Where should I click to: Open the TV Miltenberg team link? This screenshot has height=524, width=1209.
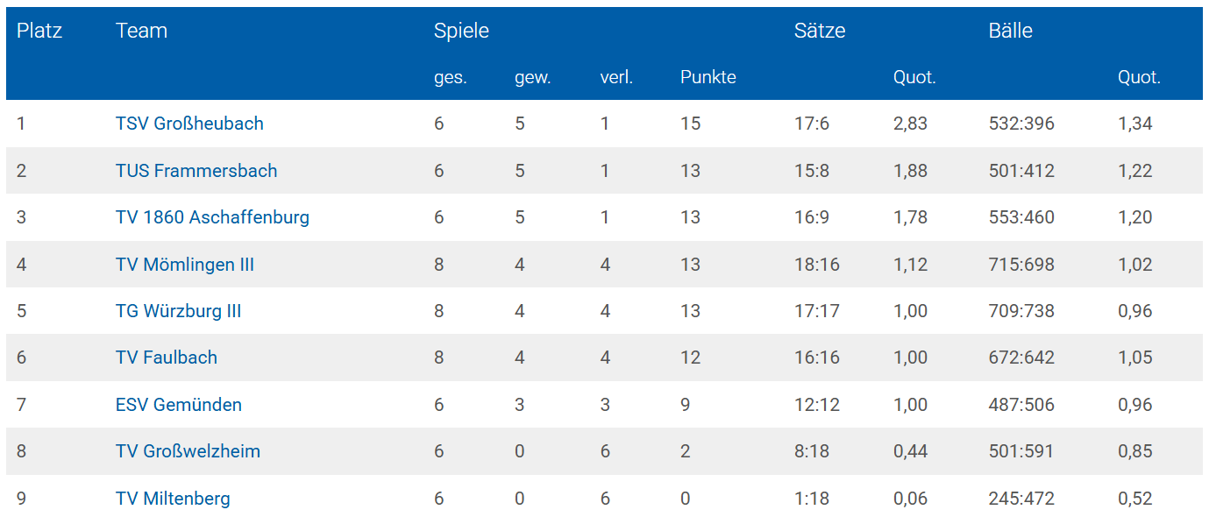click(x=173, y=499)
